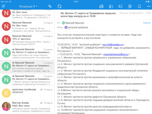152x114 pixels.
Task: Open message '1. Митинг протеста против провального'
Action: (x=27, y=80)
